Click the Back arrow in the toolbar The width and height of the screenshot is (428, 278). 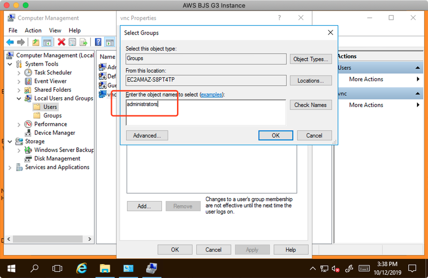coord(10,42)
